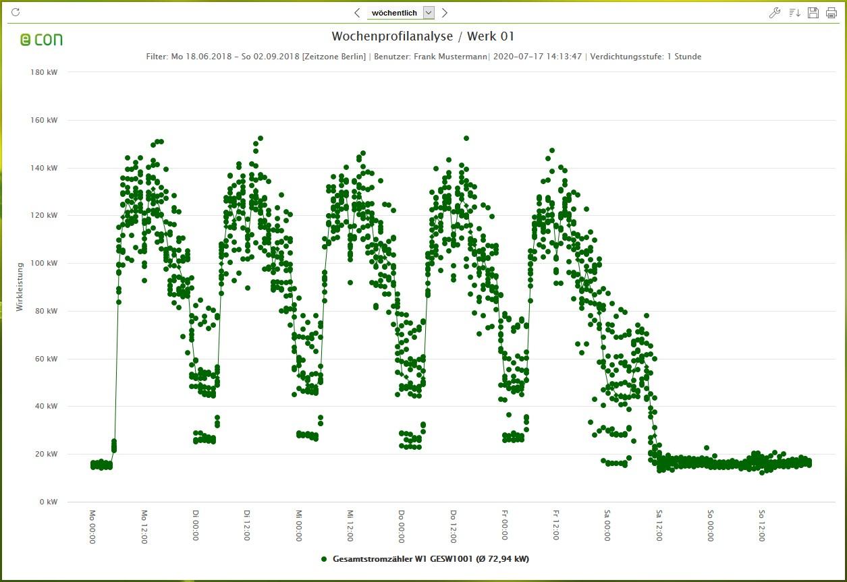Print the week profile via printer icon

click(x=830, y=12)
